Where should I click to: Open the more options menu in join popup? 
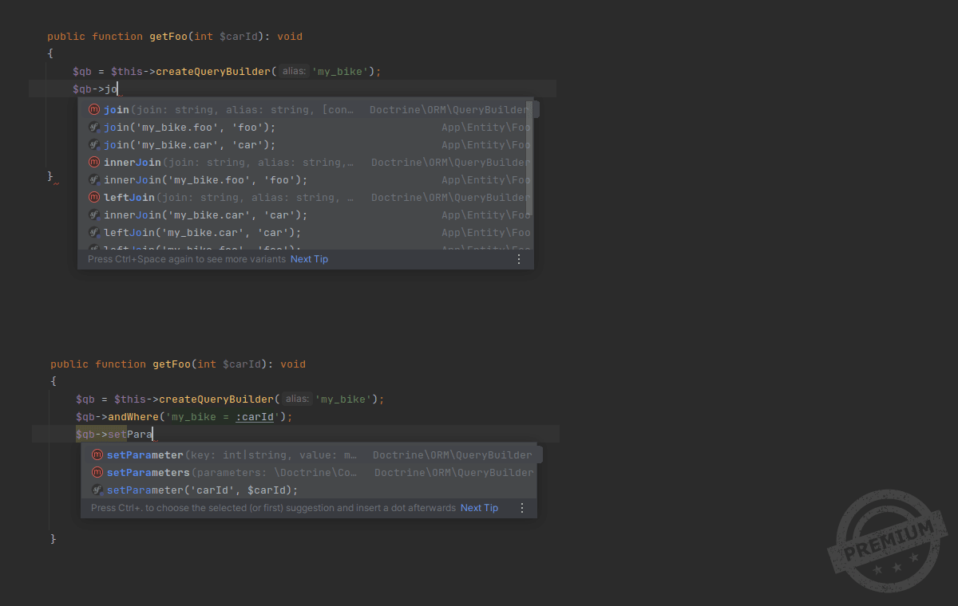click(518, 259)
